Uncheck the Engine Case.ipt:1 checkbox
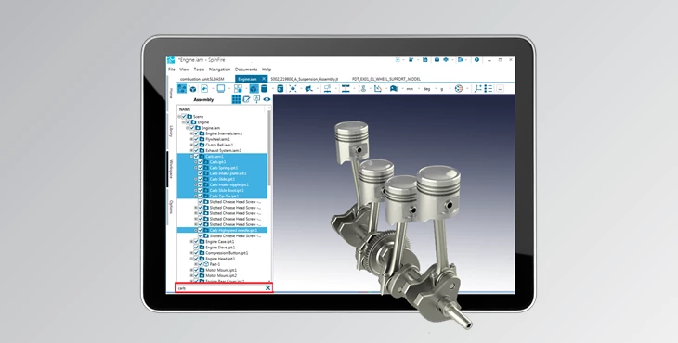This screenshot has height=343, width=678. pyautogui.click(x=196, y=242)
